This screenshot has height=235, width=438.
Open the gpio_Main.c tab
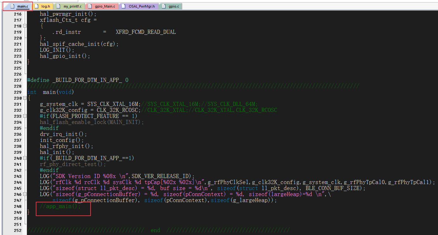click(102, 6)
